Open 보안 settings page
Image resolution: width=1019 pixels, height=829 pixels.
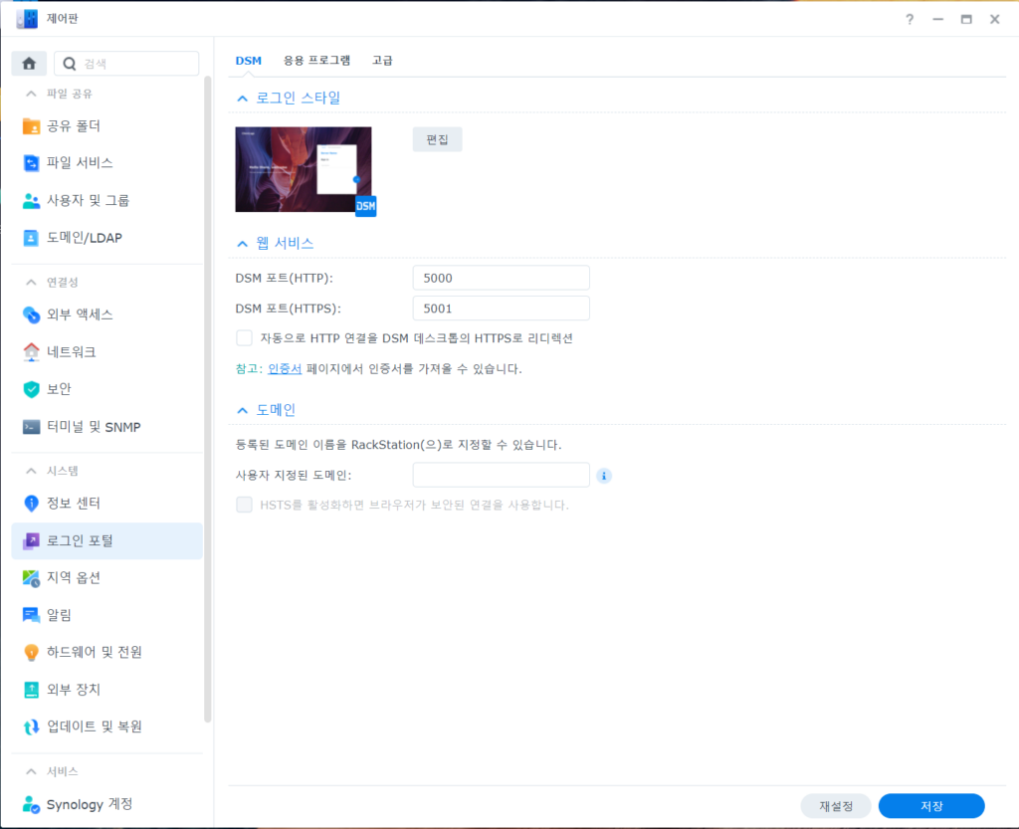coord(59,389)
